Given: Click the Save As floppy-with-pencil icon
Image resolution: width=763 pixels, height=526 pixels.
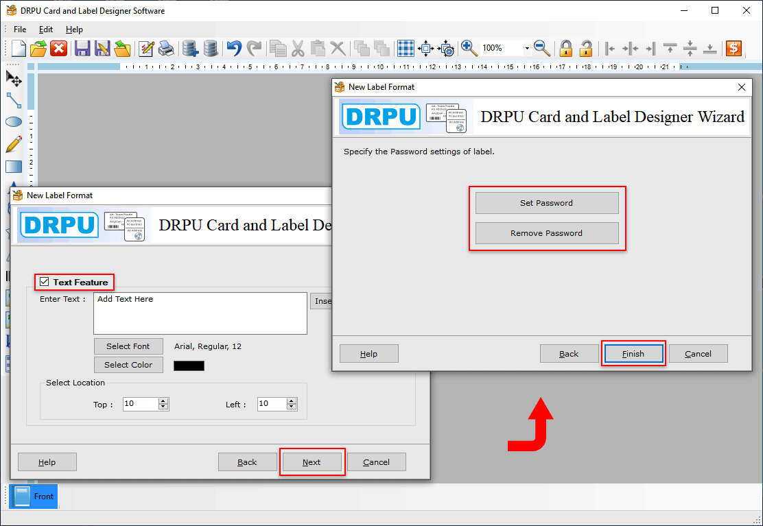Looking at the screenshot, I should click(x=102, y=48).
